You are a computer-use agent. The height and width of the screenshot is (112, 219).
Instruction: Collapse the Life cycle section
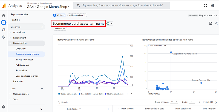point(42,27)
